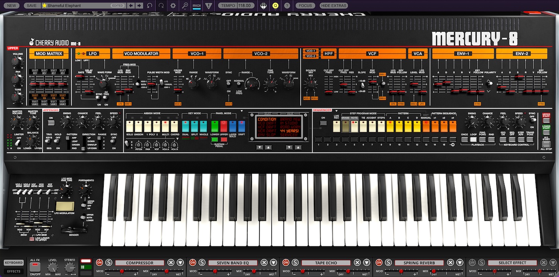This screenshot has height=277, width=559.
Task: Click the Q quantize icon in the toolbar
Action: coord(275,6)
